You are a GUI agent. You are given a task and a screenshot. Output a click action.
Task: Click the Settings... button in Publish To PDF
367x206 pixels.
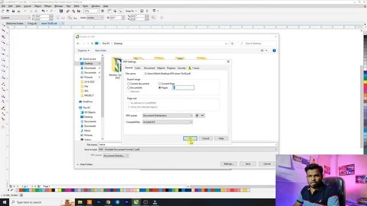click(228, 164)
